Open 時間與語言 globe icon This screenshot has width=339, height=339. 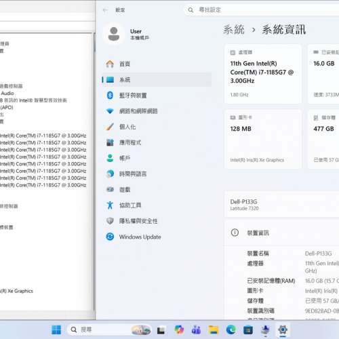pos(110,174)
